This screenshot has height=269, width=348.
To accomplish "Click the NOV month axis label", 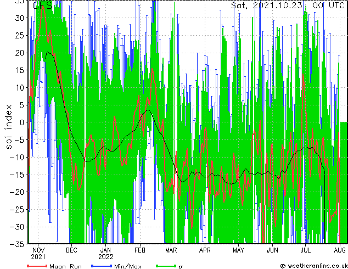I will 38,250.
